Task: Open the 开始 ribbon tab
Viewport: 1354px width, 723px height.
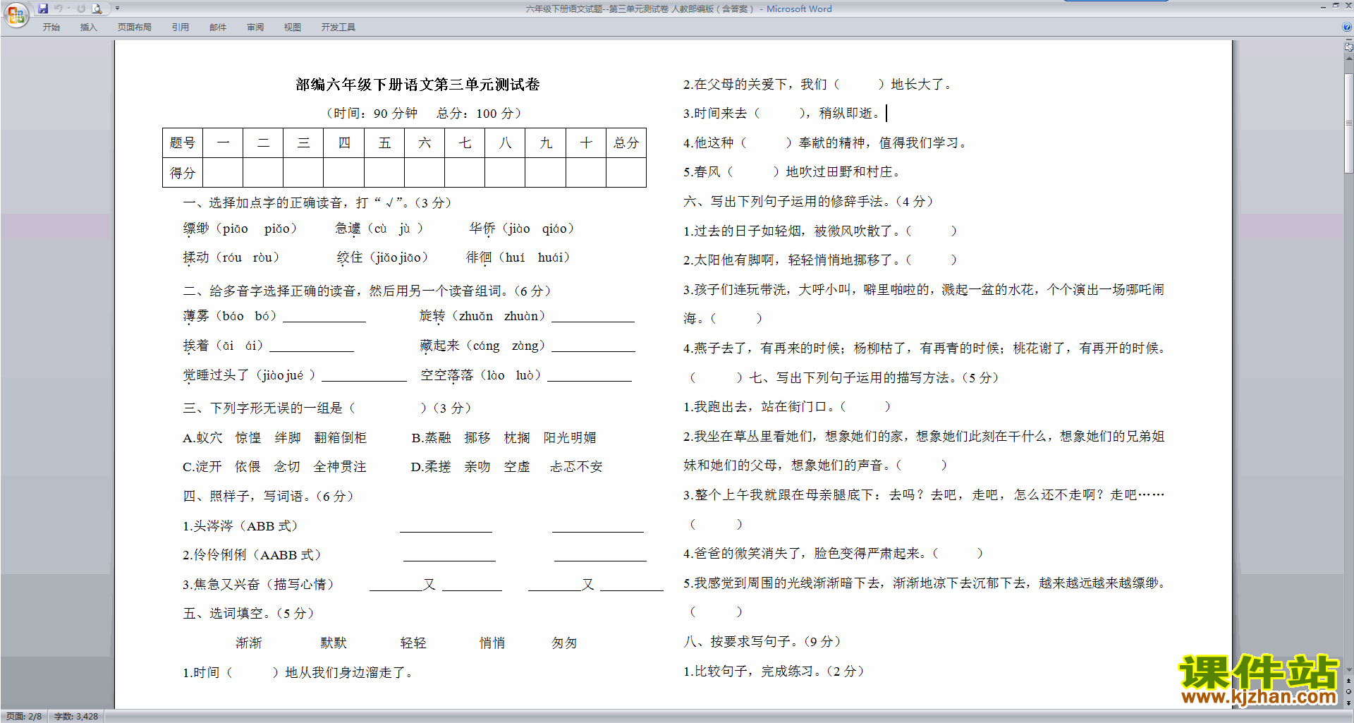Action: [51, 27]
